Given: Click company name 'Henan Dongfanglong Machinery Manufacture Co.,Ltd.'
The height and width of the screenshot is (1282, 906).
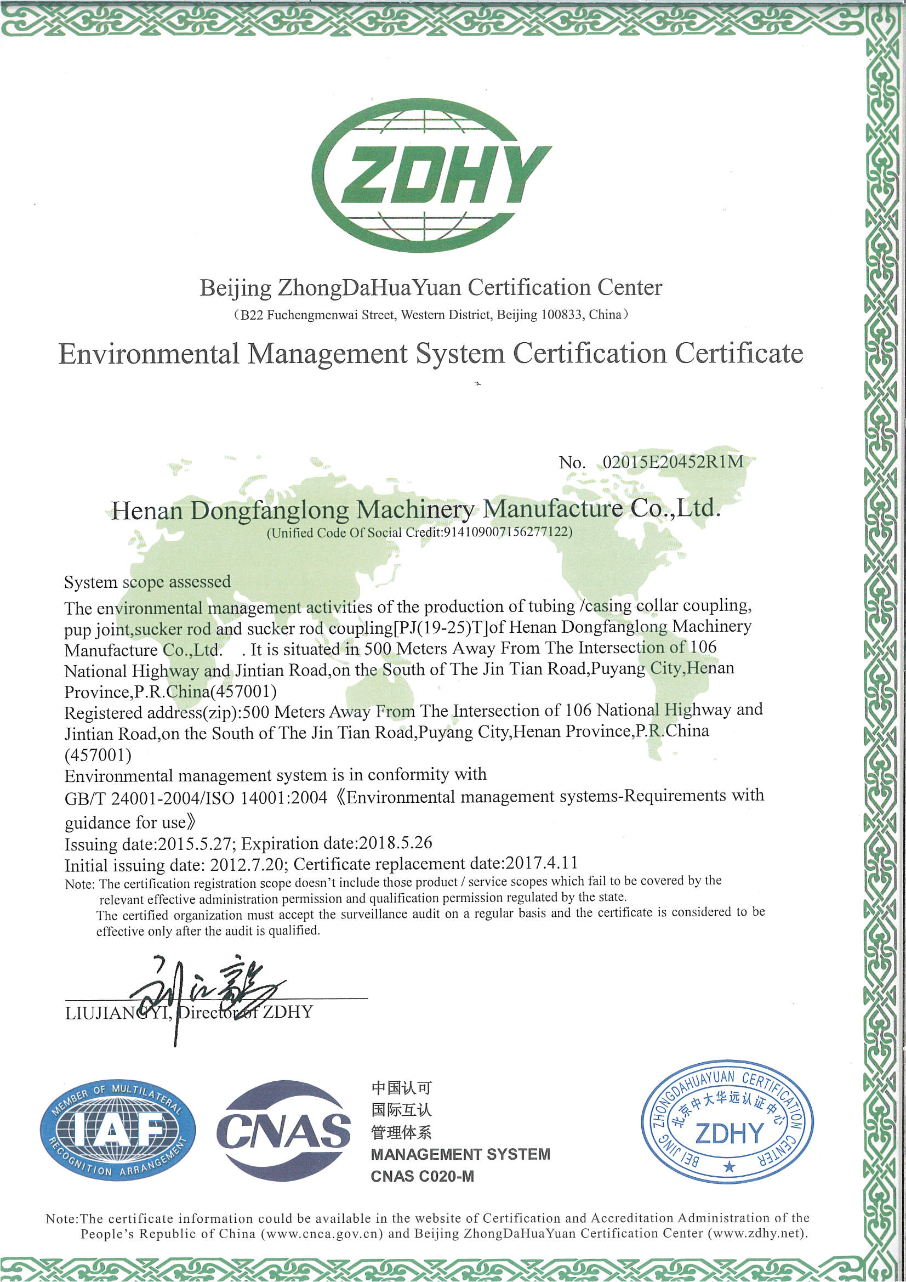Looking at the screenshot, I should pyautogui.click(x=416, y=509).
